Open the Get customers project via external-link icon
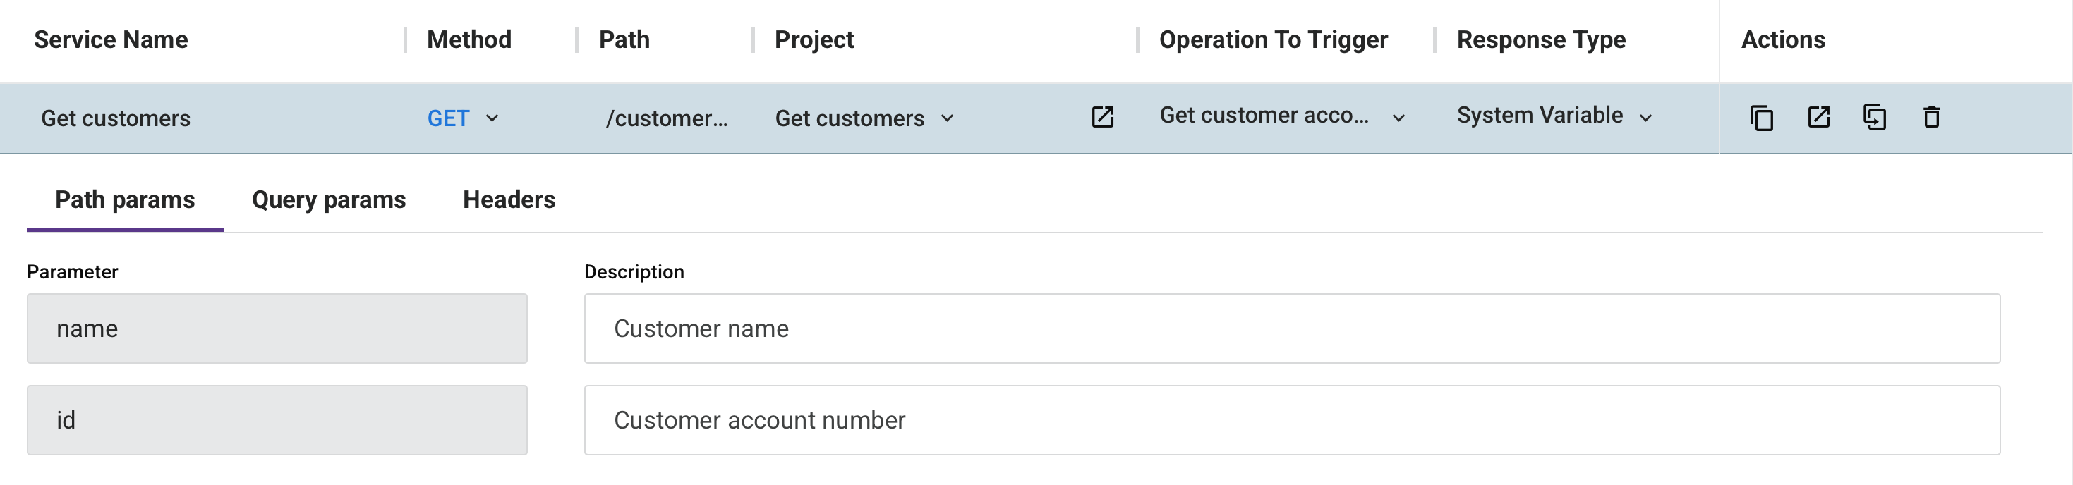 [1103, 118]
